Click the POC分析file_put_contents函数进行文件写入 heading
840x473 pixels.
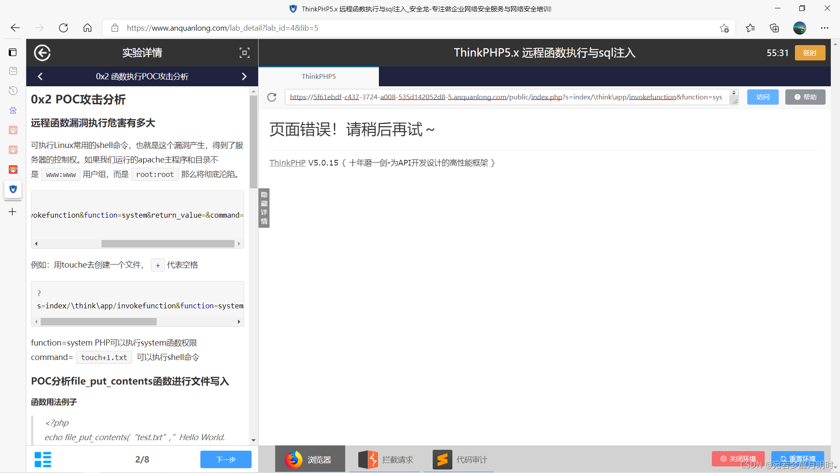click(x=130, y=381)
